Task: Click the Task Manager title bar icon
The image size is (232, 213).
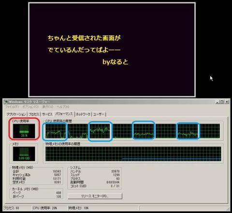Action: pos(6,102)
